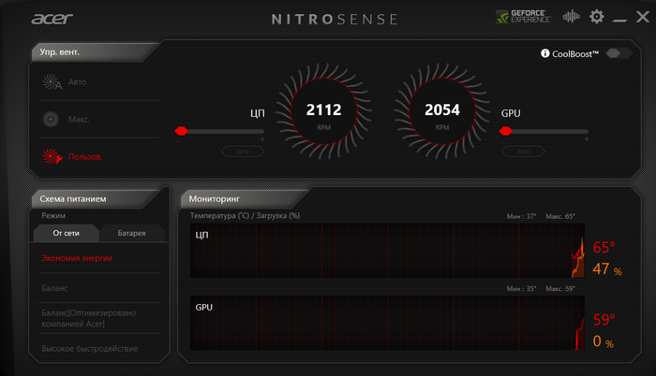Toggle the CoolBoost switch
The width and height of the screenshot is (656, 376).
tap(619, 53)
